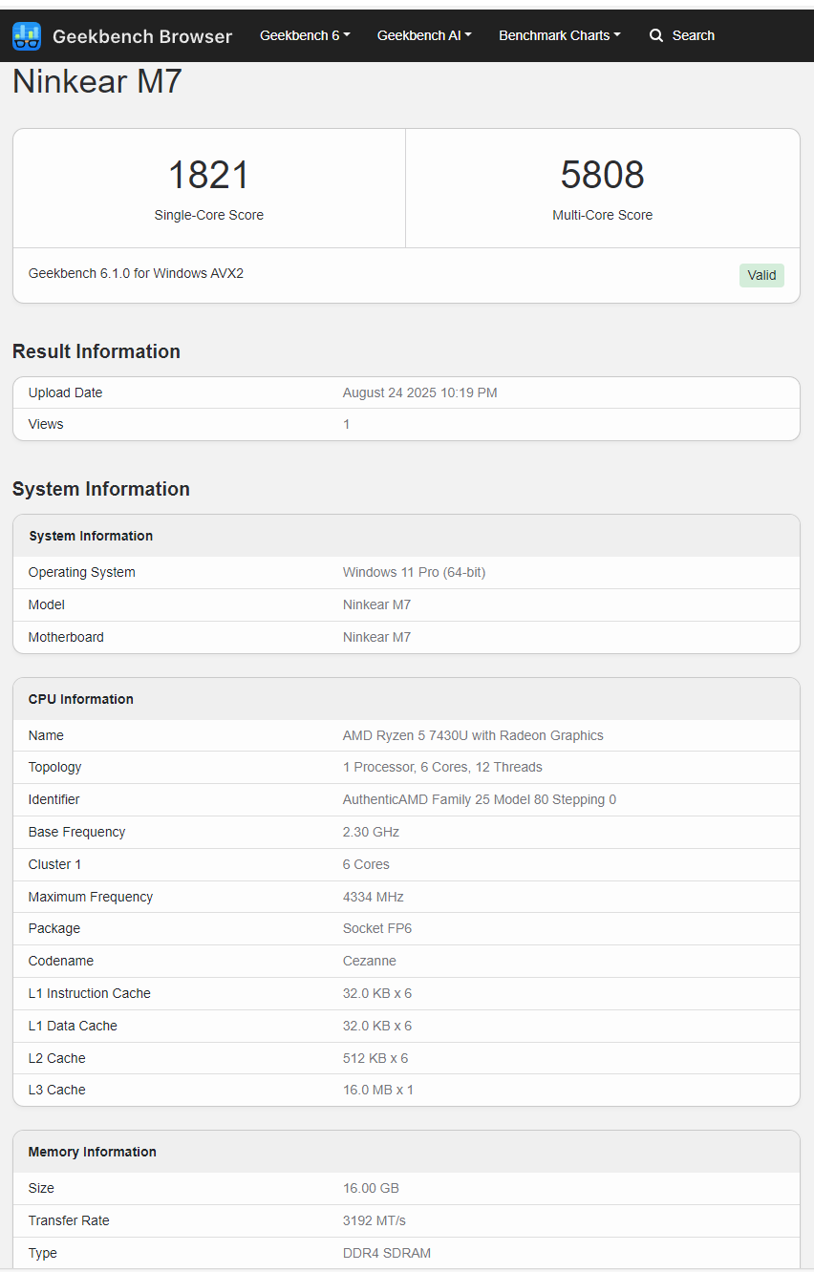Click the System Information section heading

coord(101,489)
